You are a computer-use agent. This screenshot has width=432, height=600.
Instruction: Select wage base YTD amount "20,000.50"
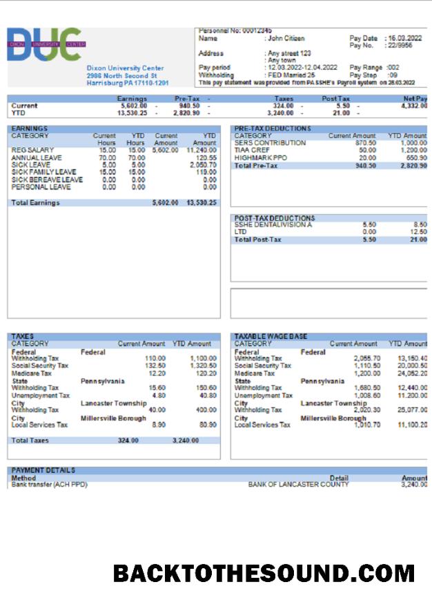tap(413, 366)
